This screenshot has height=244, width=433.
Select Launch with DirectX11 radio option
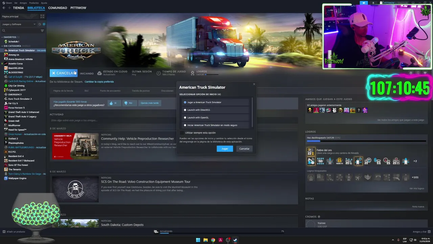click(185, 110)
